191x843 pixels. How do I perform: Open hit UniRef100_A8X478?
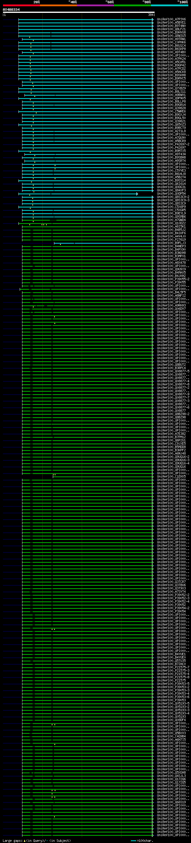coord(171,263)
